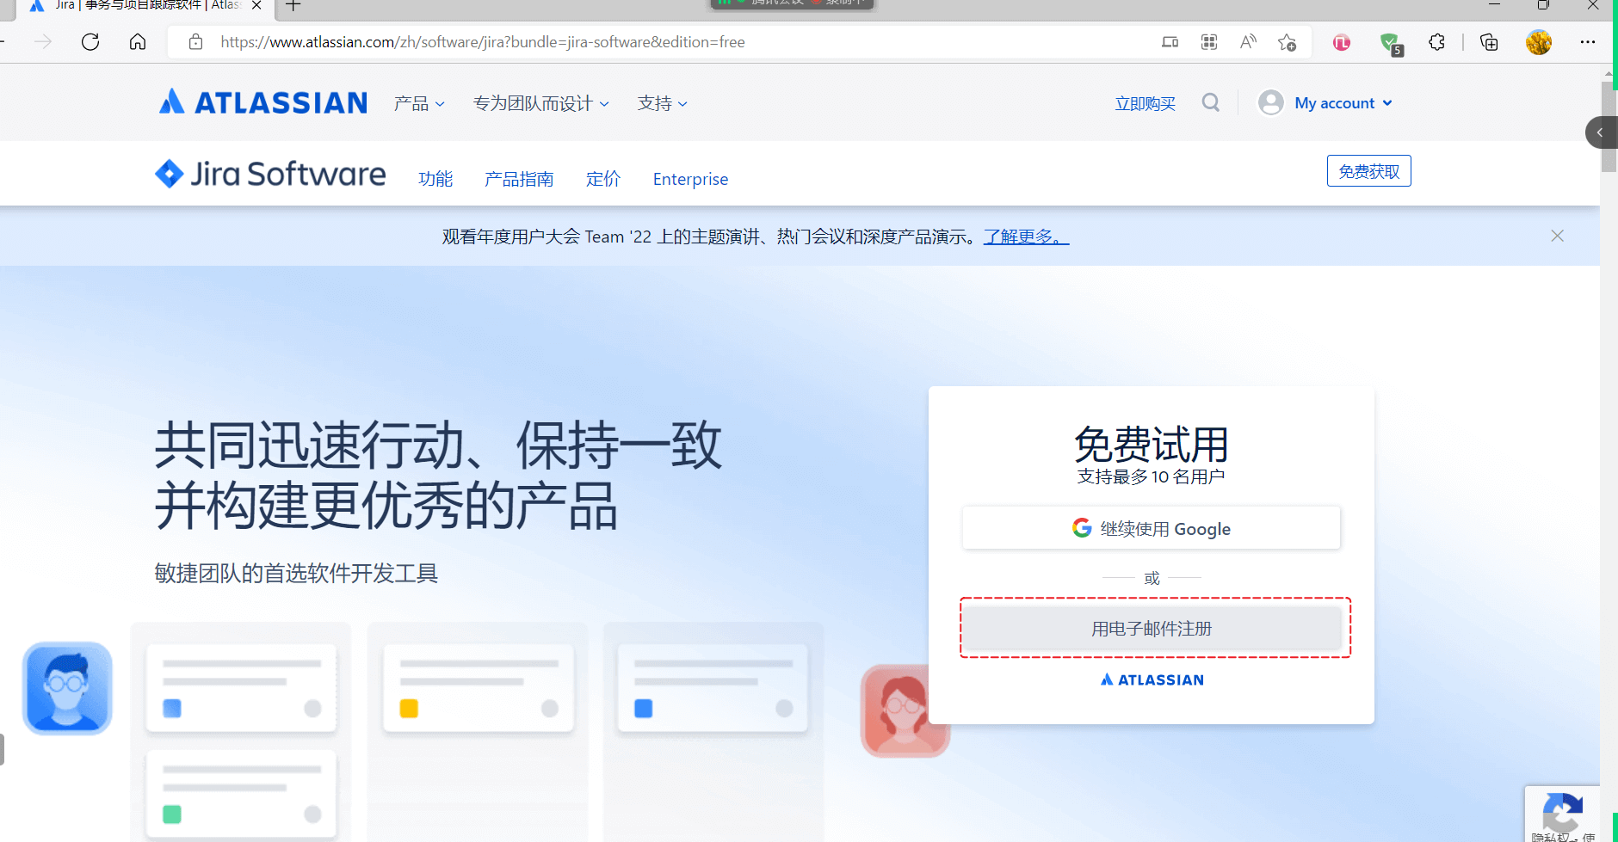Open browser Settings and more menu
The width and height of the screenshot is (1618, 842).
(1588, 42)
